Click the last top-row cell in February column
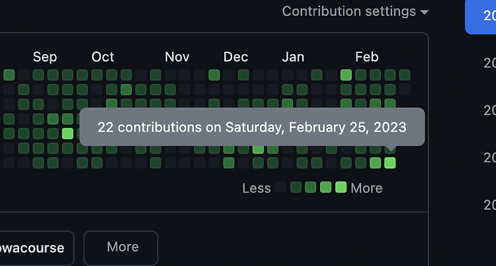The width and height of the screenshot is (496, 266). click(x=405, y=75)
